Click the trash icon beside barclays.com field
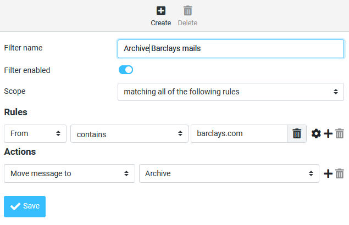 [297, 133]
